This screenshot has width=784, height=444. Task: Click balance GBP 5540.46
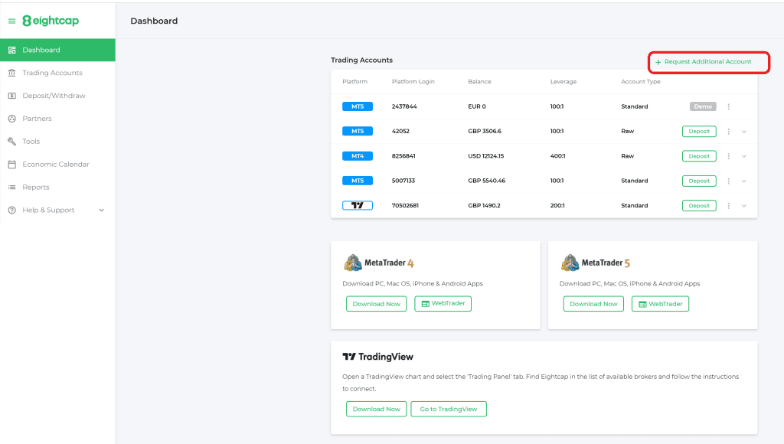[486, 181]
